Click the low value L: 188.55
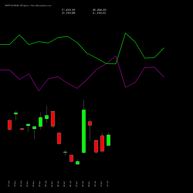The image size is (193, 193). point(99,13)
